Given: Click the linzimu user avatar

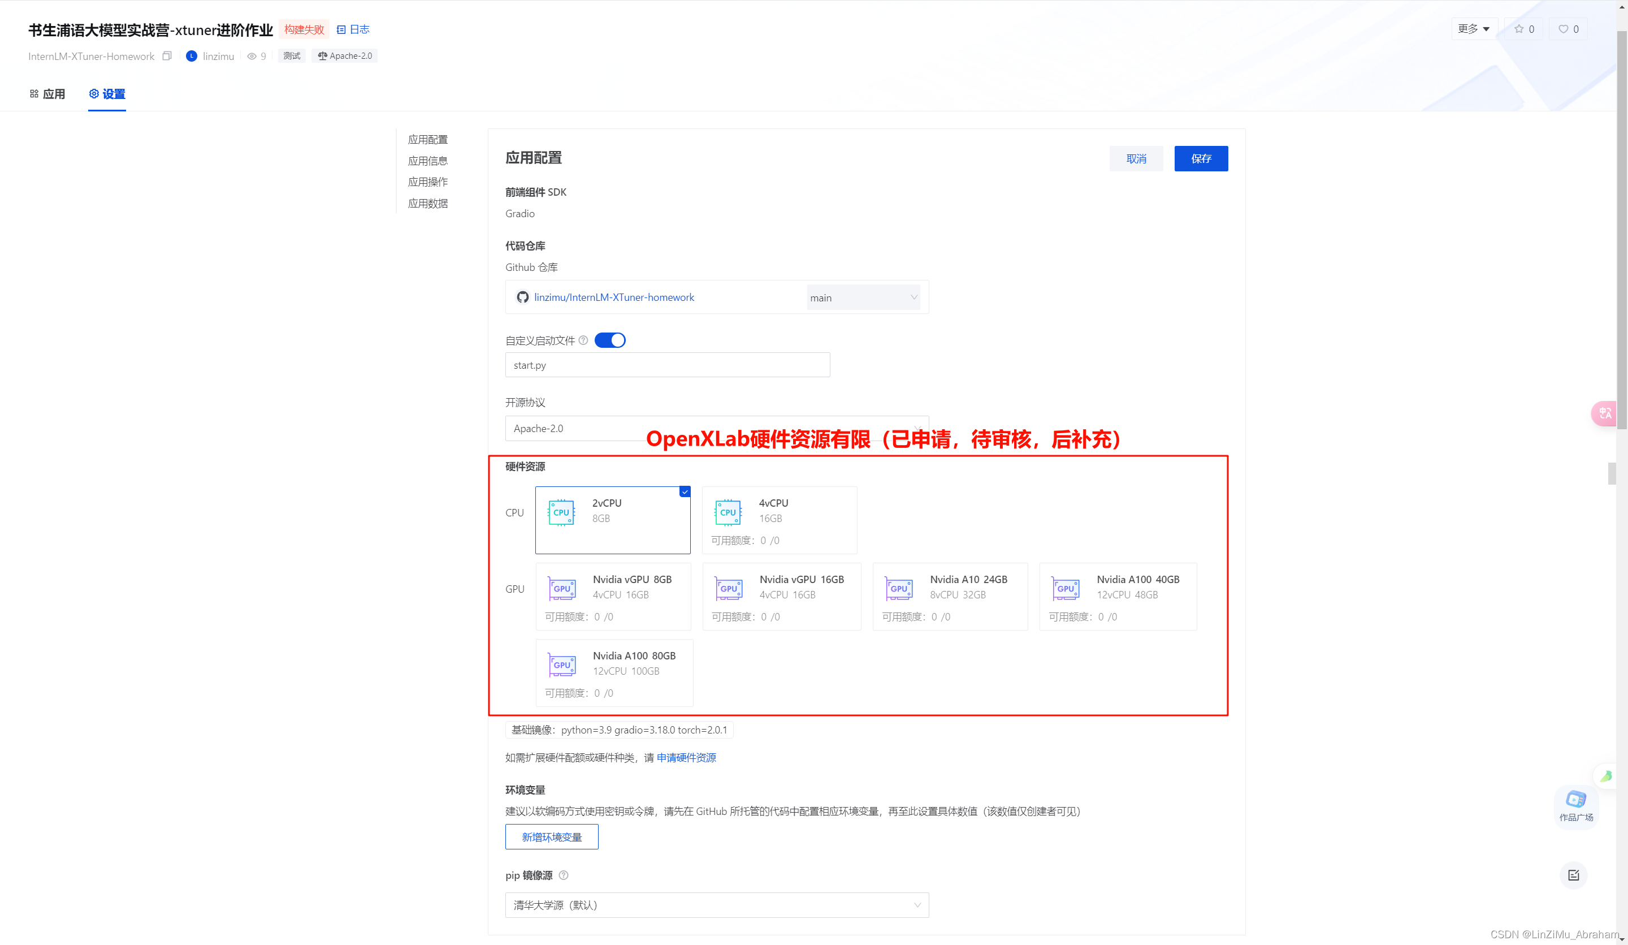Looking at the screenshot, I should click(191, 56).
